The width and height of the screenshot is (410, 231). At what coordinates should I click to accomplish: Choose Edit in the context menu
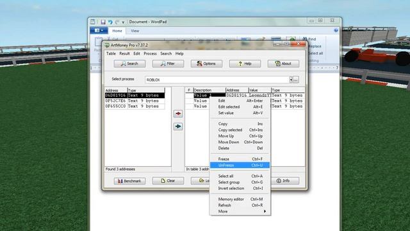tap(240, 101)
